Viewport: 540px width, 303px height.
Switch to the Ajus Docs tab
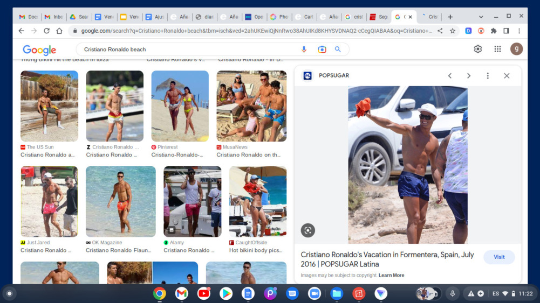coord(155,17)
